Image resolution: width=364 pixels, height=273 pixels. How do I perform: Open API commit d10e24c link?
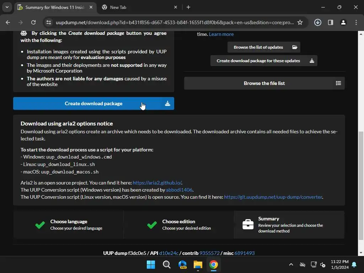(x=169, y=253)
